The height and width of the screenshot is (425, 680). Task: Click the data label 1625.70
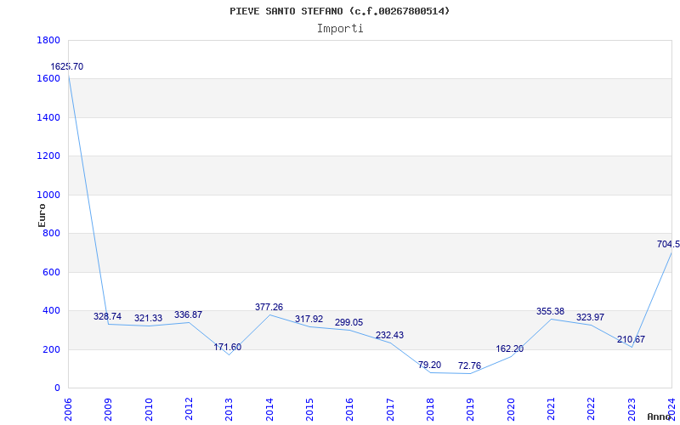coord(67,67)
